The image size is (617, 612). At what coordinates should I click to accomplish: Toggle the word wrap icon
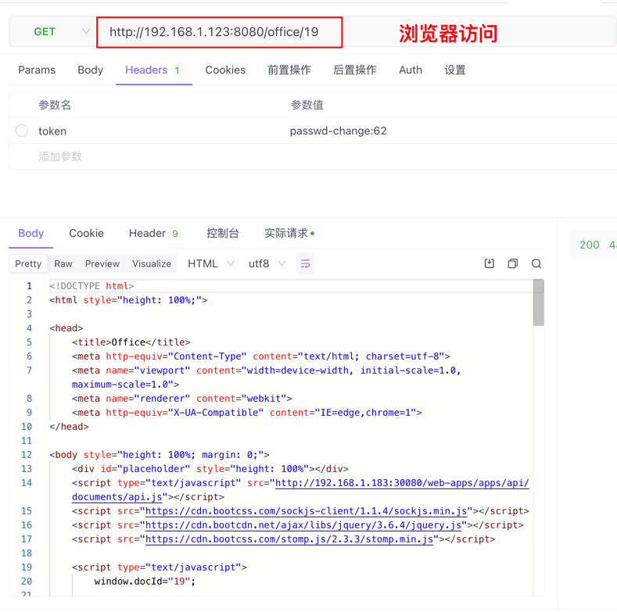pyautogui.click(x=305, y=263)
